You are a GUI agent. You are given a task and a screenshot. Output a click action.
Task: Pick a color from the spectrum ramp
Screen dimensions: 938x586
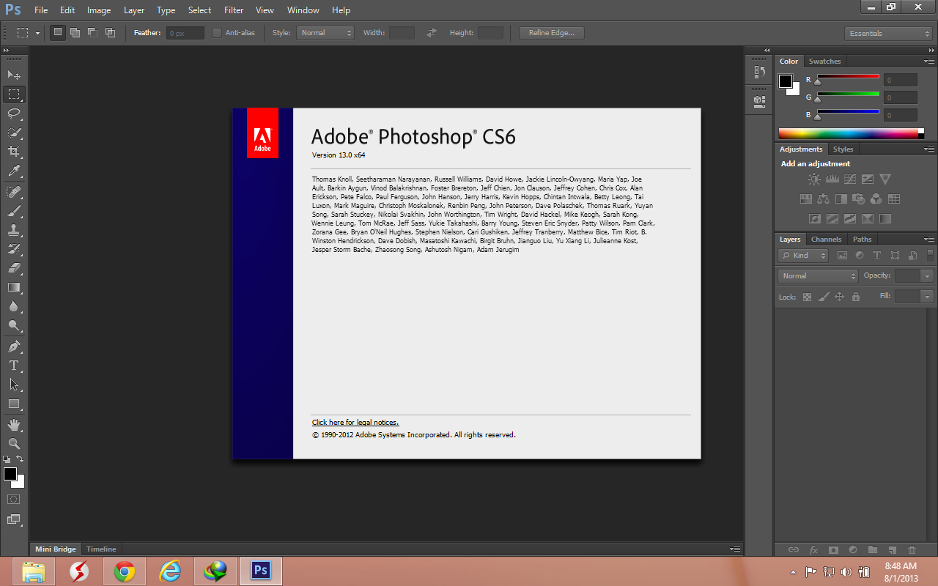point(851,133)
